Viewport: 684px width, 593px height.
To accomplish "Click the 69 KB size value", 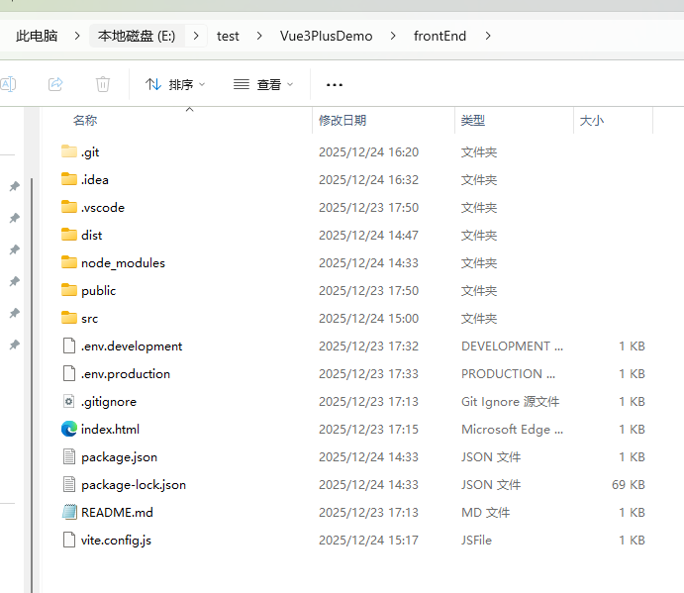I will pyautogui.click(x=629, y=485).
